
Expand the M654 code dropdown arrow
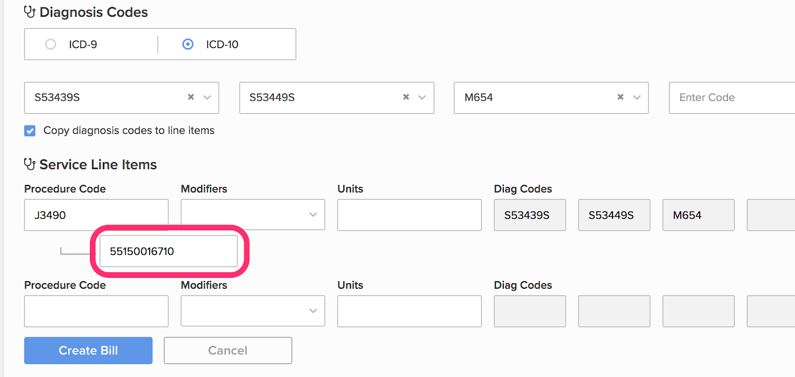pos(637,97)
